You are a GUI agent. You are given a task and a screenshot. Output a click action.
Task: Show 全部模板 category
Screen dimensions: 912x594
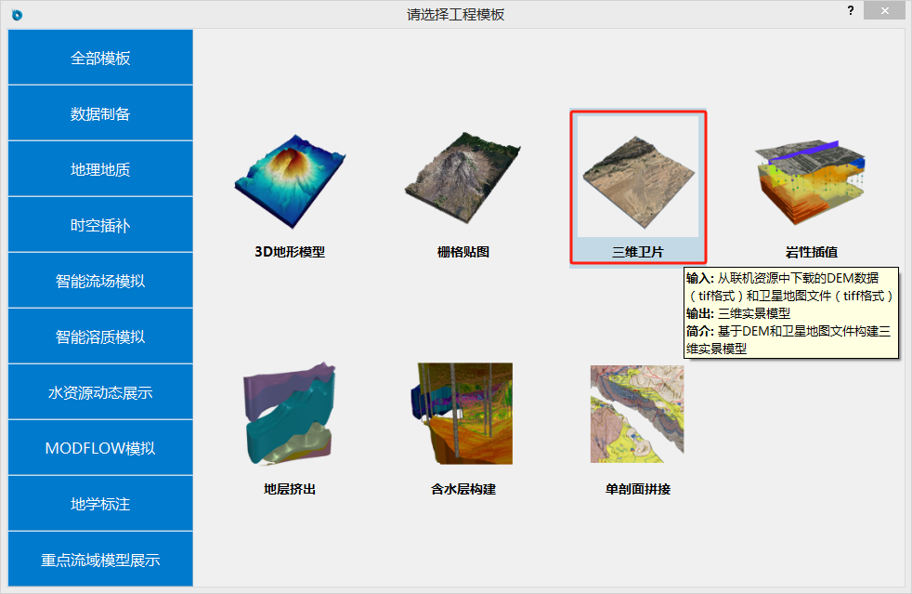100,58
